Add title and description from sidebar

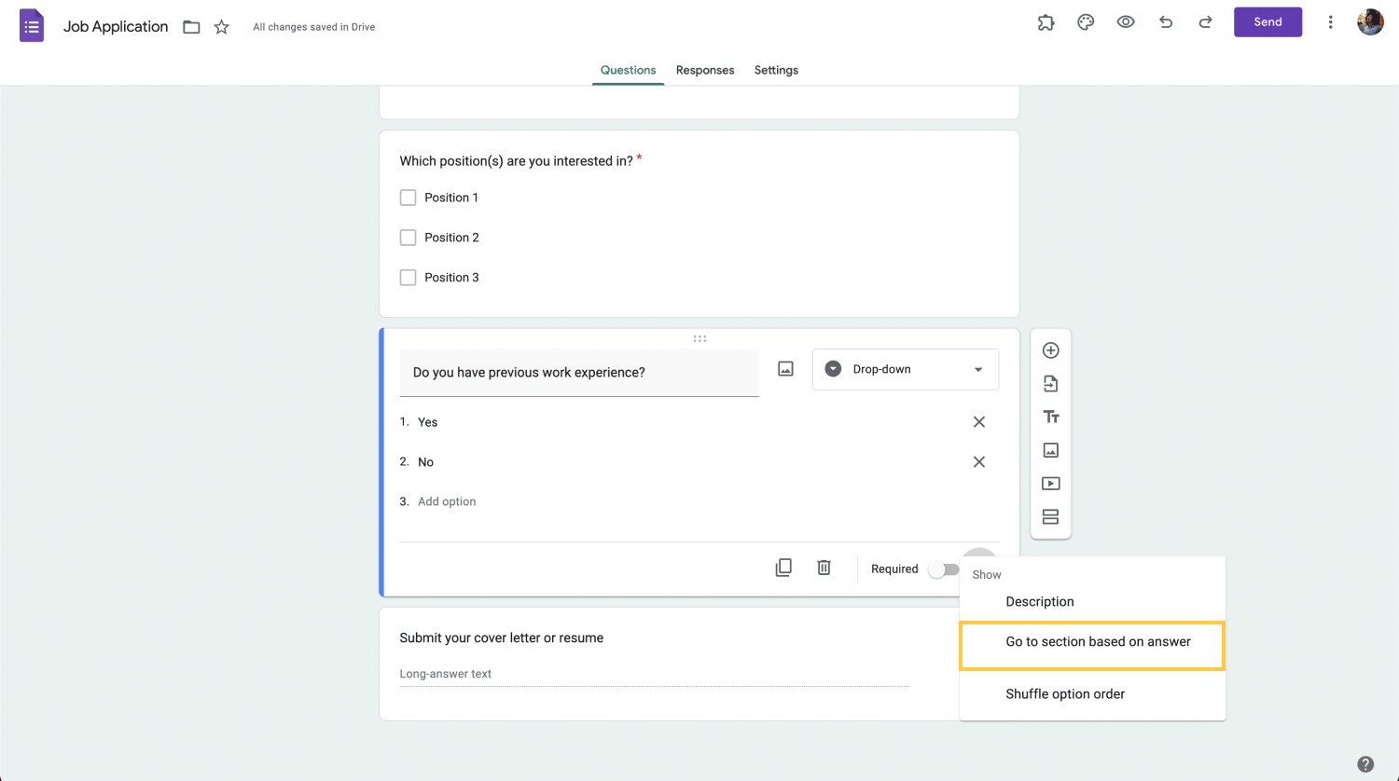tap(1050, 417)
